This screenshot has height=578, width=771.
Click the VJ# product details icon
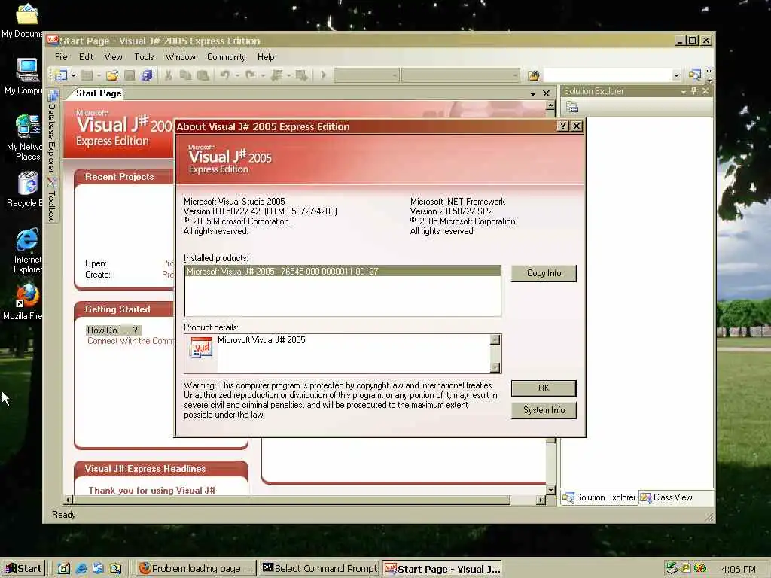[x=201, y=348]
